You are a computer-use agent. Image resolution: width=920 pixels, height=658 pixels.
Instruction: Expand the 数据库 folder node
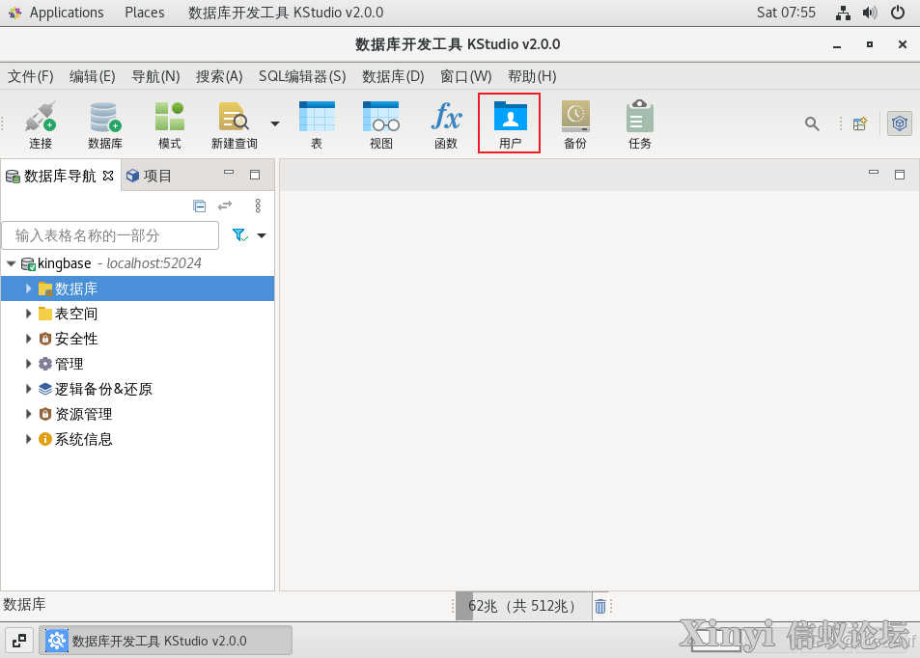[28, 288]
